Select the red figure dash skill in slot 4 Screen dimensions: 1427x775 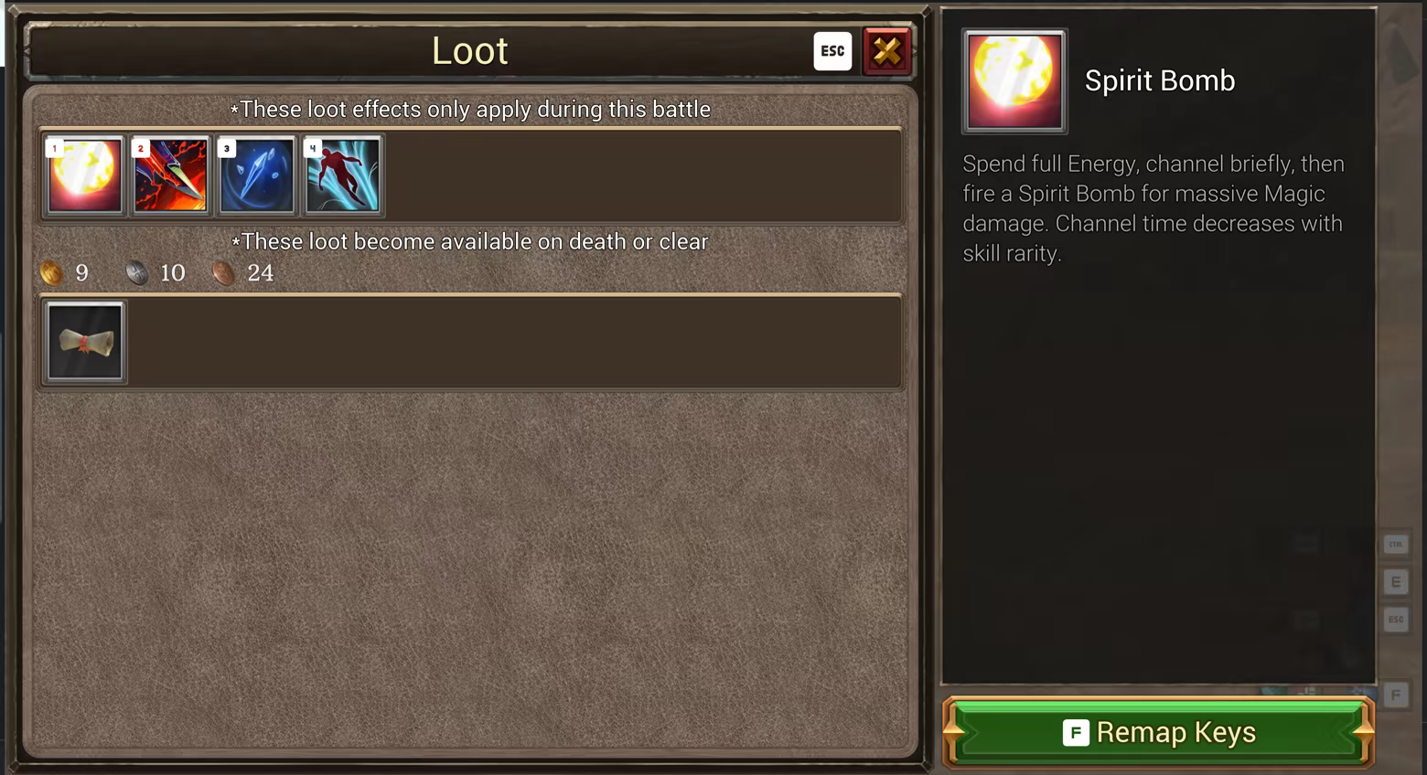click(342, 175)
